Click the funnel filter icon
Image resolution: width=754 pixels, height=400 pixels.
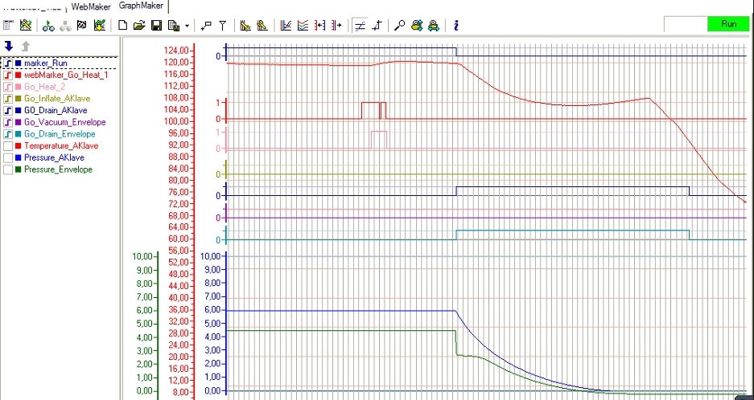tap(223, 25)
